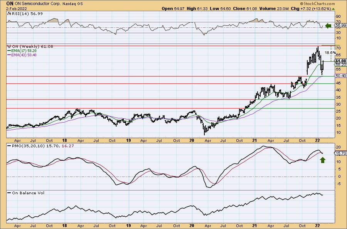Click the 90 level on RSI axis

[339, 16]
